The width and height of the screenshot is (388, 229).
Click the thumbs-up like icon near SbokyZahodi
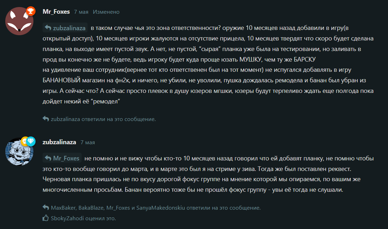[x=45, y=218]
